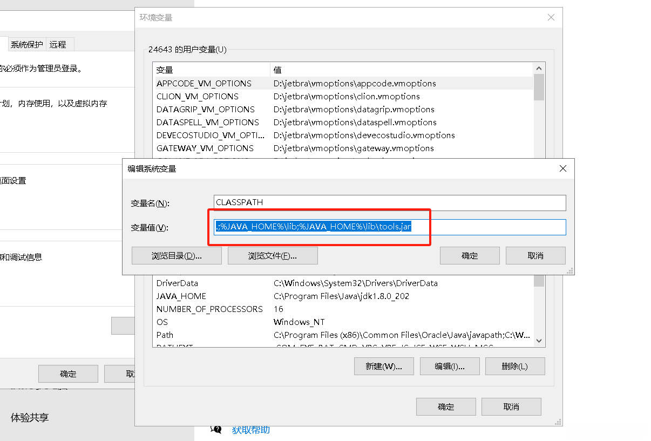The height and width of the screenshot is (441, 651).
Task: Select the JAVA_HOME system variable row
Action: click(343, 296)
